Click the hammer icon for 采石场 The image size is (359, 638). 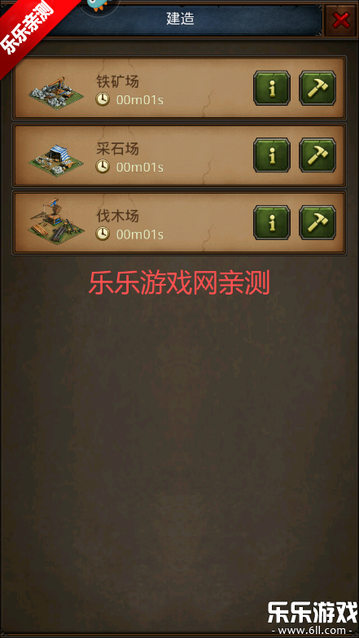pos(317,155)
